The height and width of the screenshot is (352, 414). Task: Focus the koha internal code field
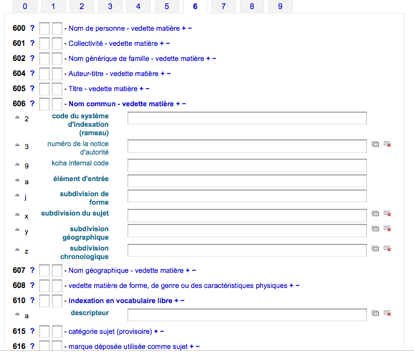point(247,165)
